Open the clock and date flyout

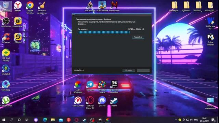[x=204, y=120]
